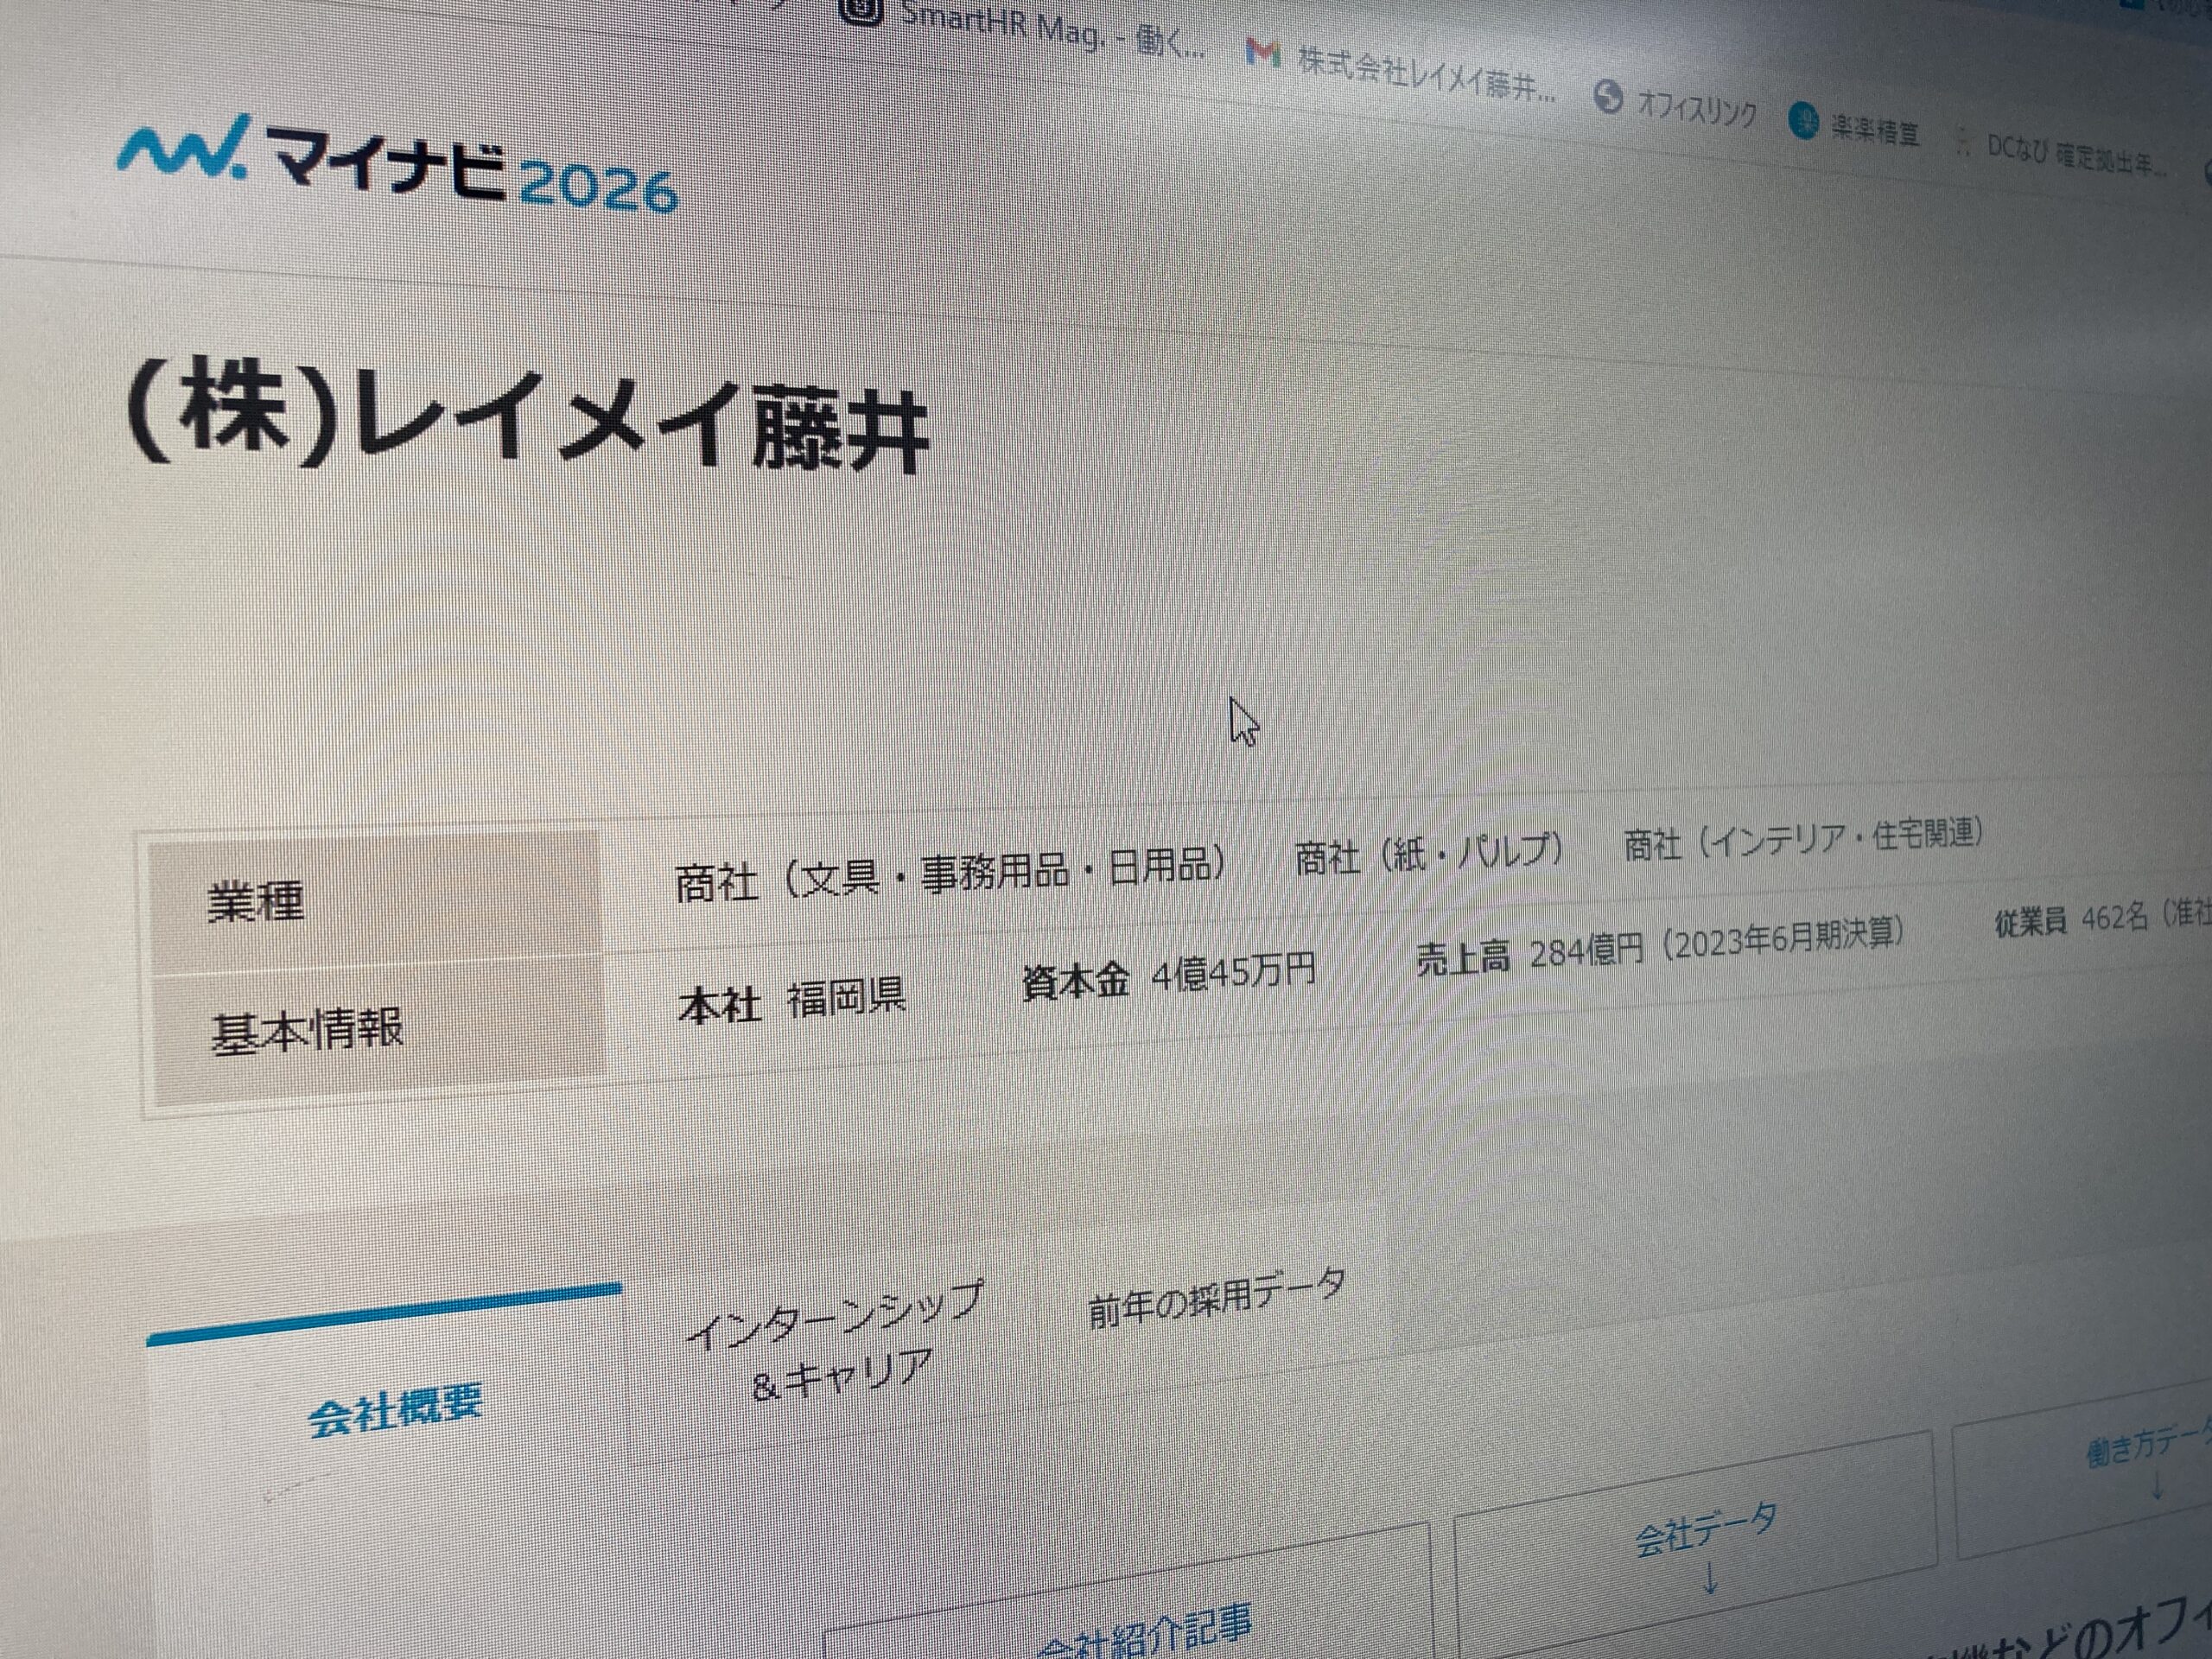Click the 業種 row label
This screenshot has height=1659, width=2212.
255,903
